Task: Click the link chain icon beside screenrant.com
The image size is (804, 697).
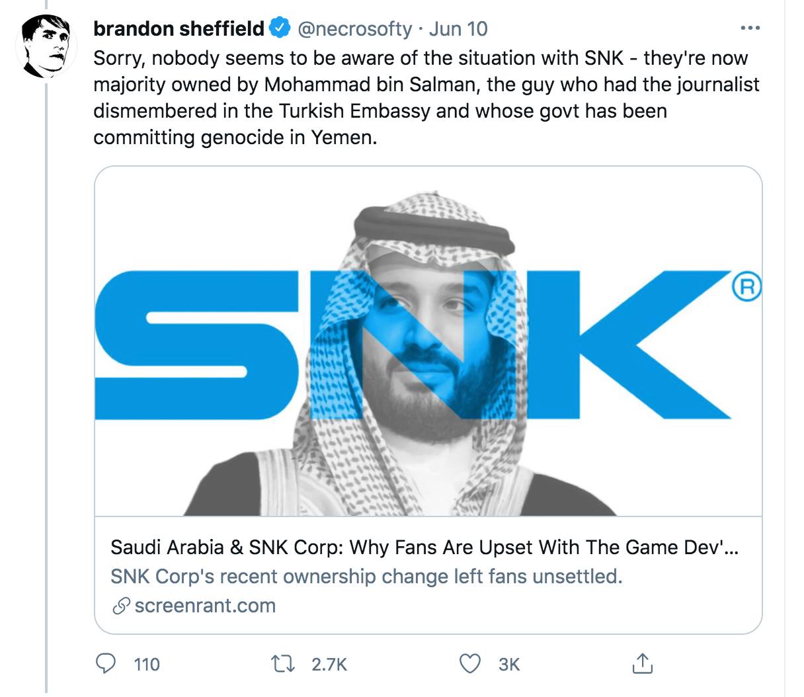Action: 120,605
